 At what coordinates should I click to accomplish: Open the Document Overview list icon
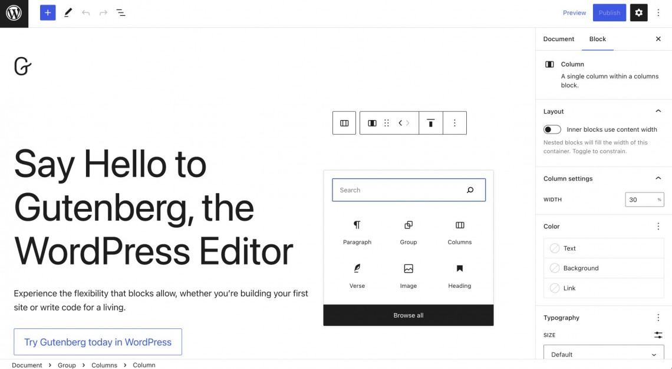(121, 12)
